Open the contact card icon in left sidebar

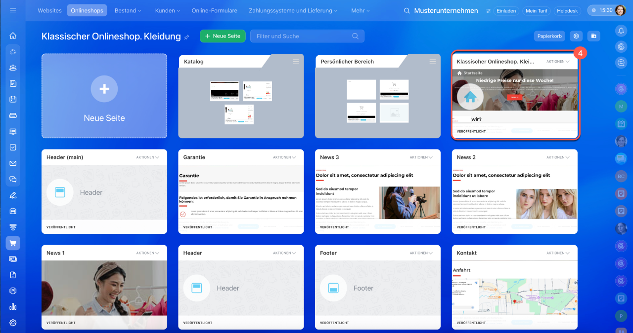[x=13, y=259]
